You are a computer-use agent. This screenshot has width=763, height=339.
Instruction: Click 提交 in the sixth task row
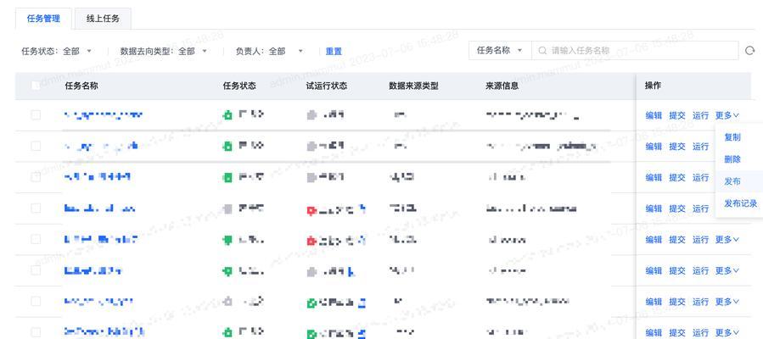677,270
